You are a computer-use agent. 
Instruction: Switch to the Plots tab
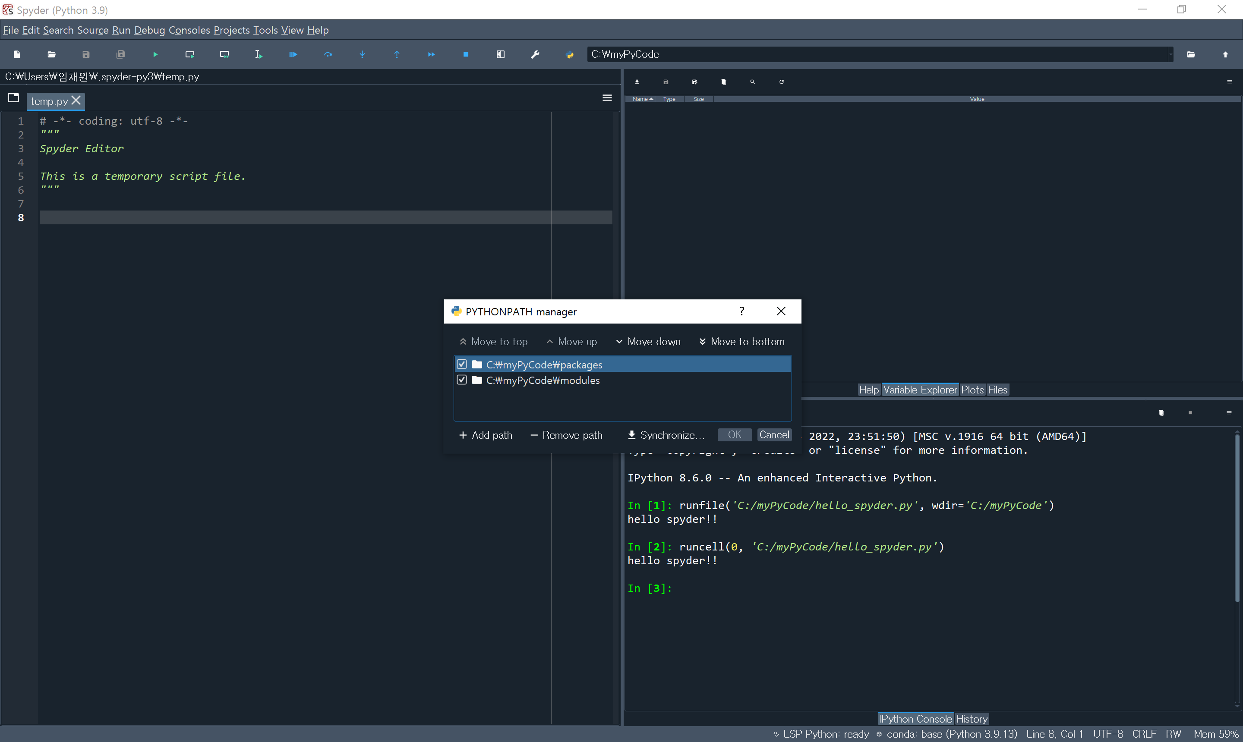tap(972, 390)
